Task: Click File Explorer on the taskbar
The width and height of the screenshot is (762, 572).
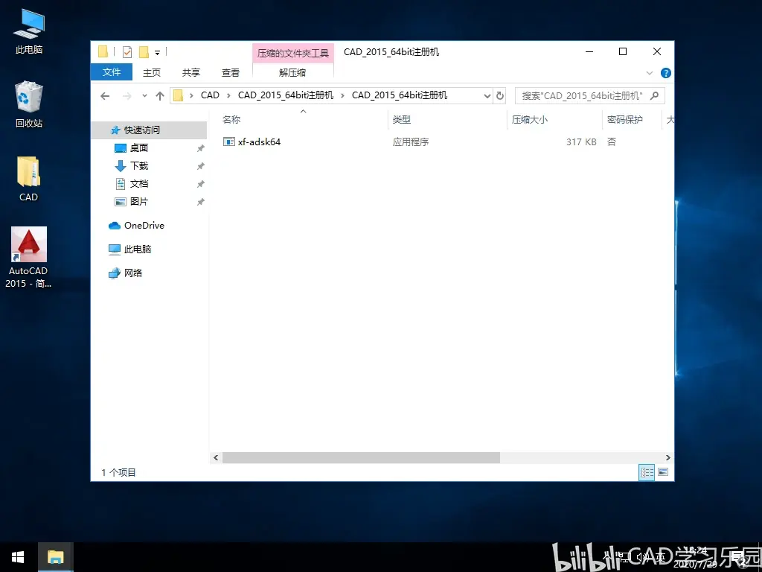Action: [55, 557]
